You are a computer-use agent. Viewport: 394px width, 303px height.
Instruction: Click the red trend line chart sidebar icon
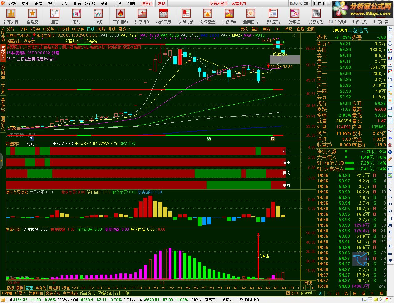click(390, 65)
